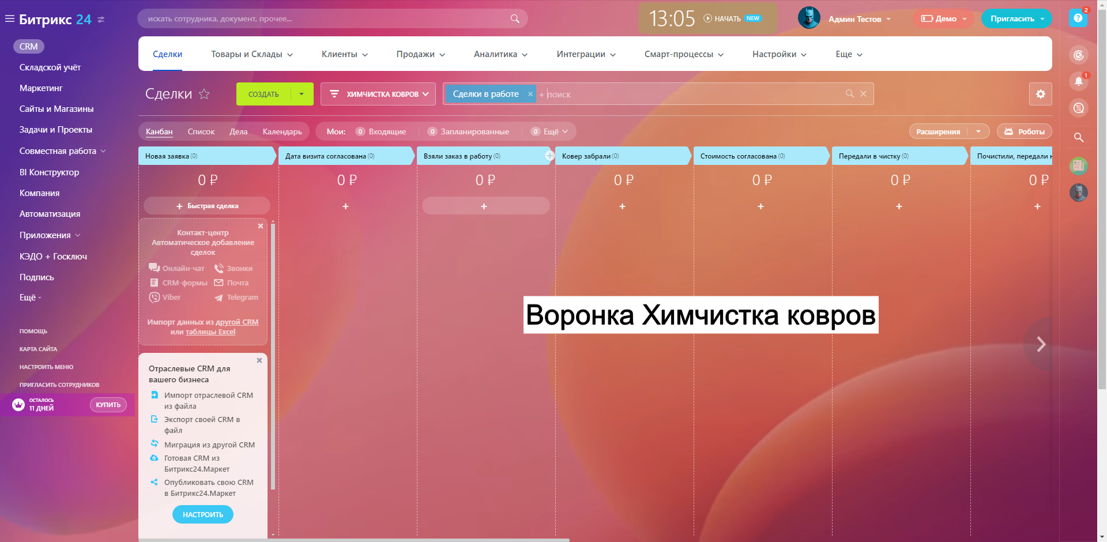The width and height of the screenshot is (1107, 542).
Task: Switch to the Сделки tab
Action: [168, 54]
